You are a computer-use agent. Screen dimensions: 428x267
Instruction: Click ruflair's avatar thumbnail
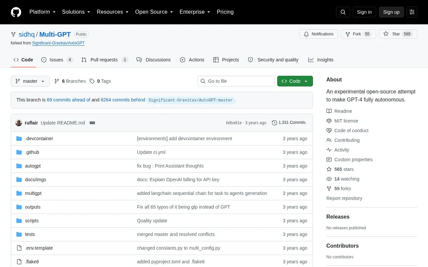pyautogui.click(x=19, y=123)
